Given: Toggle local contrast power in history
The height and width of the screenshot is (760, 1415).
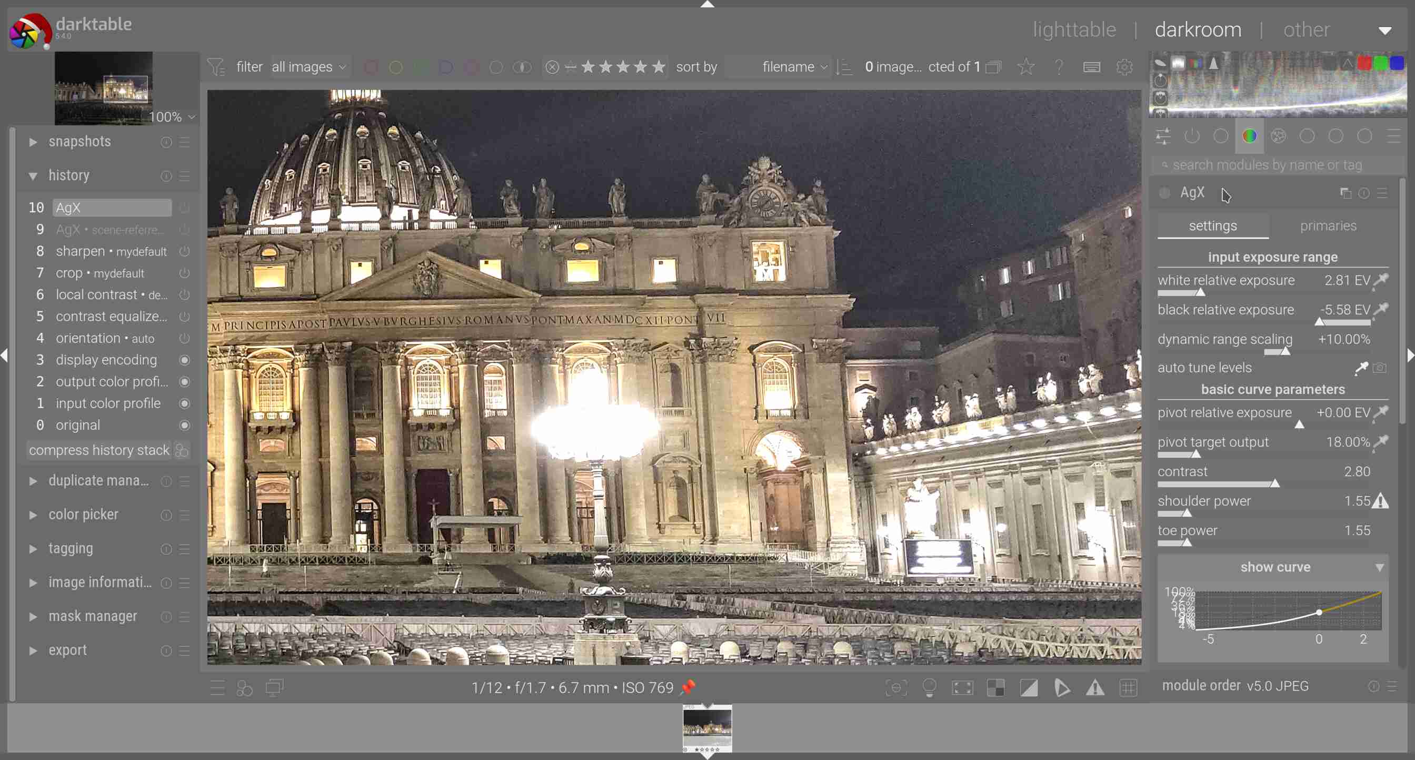Looking at the screenshot, I should (185, 294).
